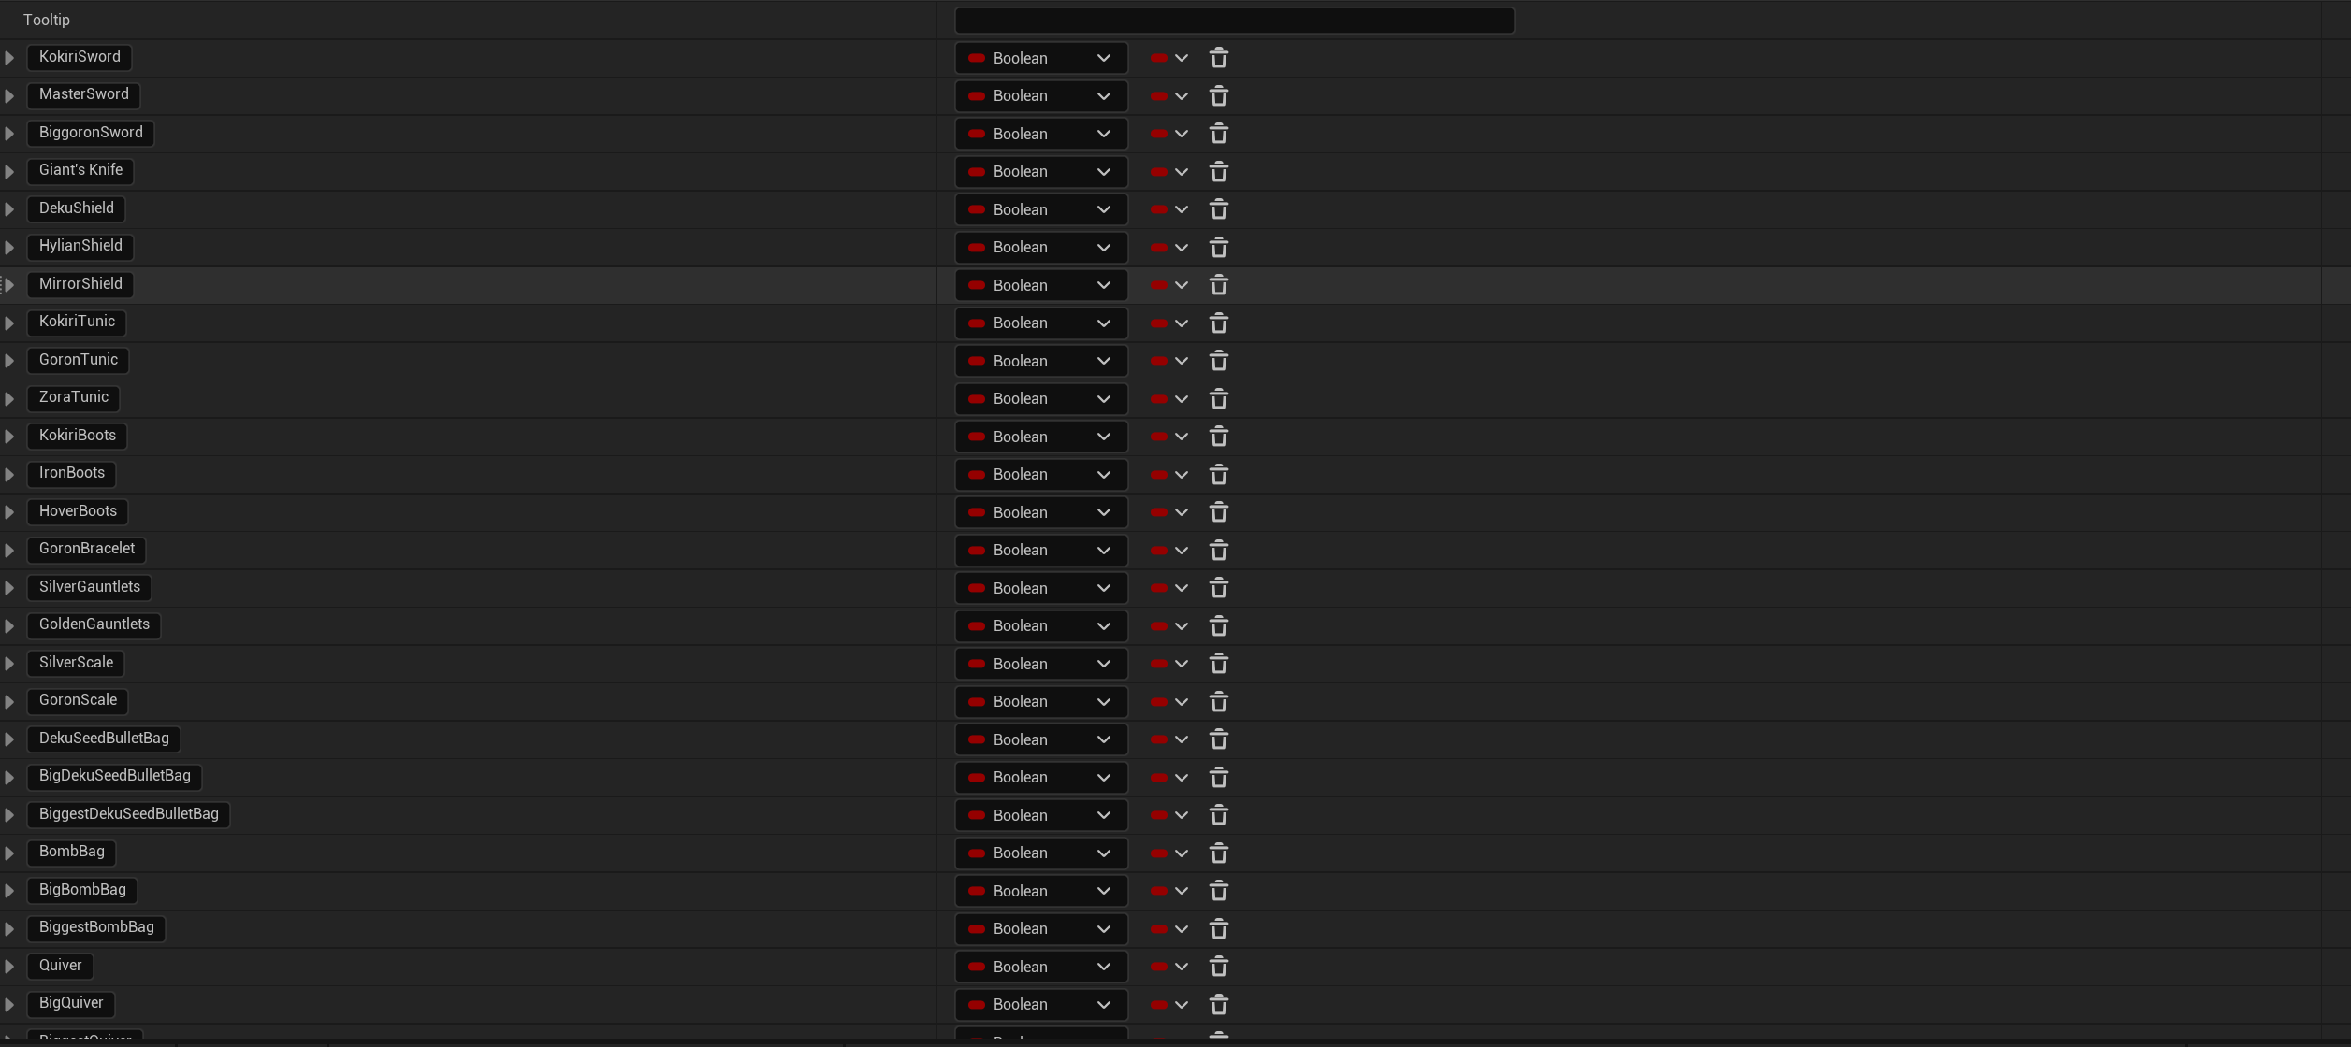Screen dimensions: 2351x1047
Task: Delete the Quiver variable
Action: (1218, 967)
